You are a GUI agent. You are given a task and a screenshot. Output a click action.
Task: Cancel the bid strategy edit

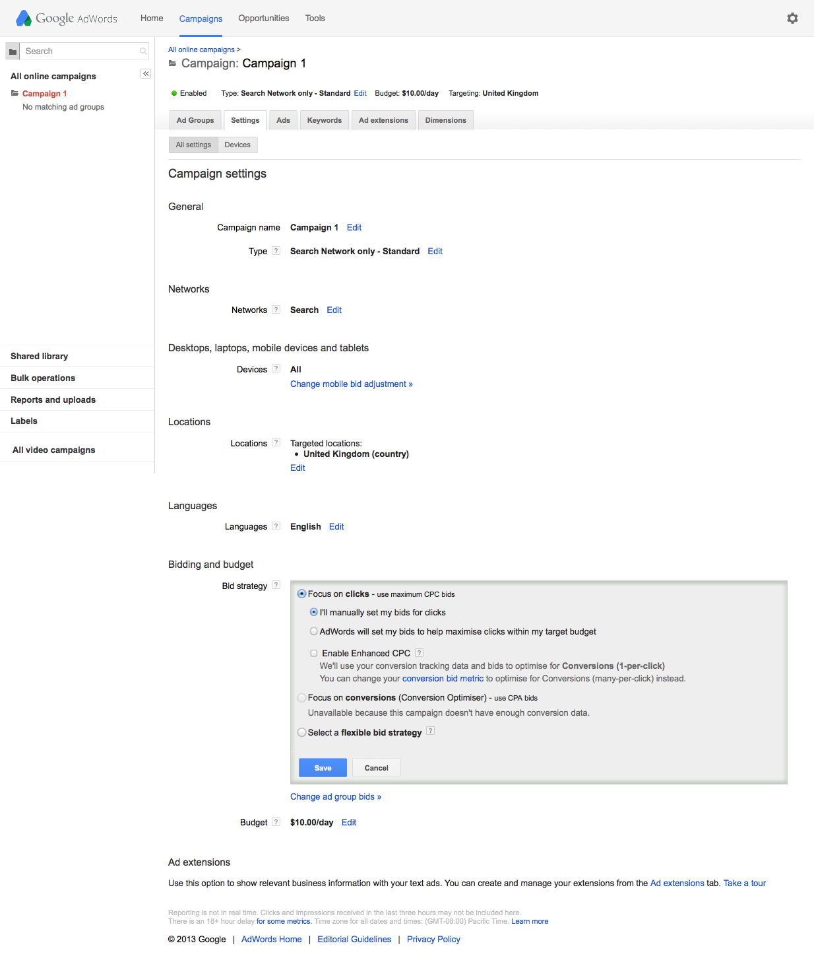coord(377,768)
